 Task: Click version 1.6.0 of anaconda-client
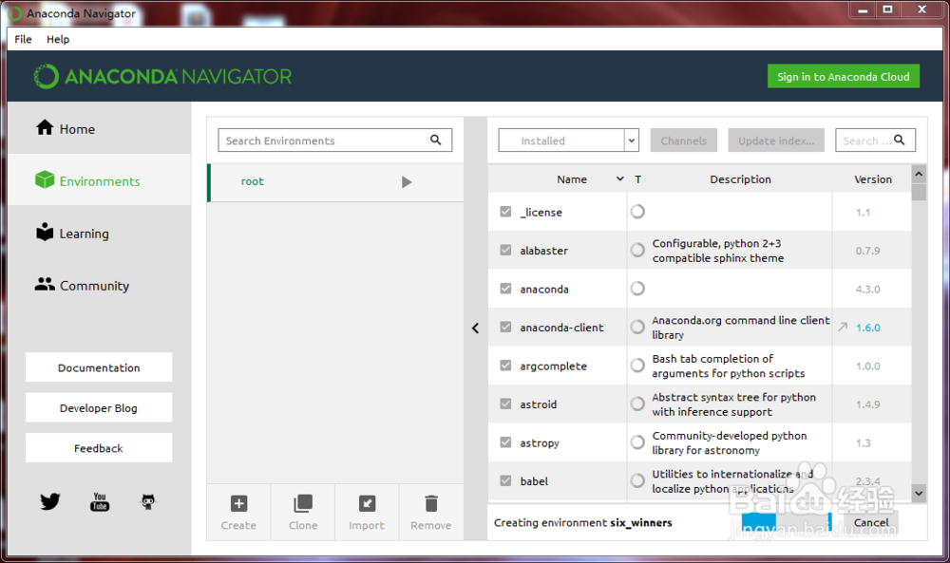(x=868, y=328)
